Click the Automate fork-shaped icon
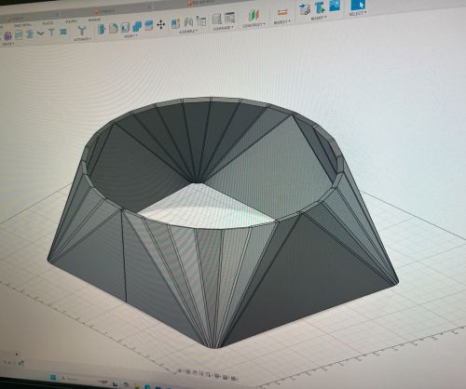The height and width of the screenshot is (389, 466). 82,31
